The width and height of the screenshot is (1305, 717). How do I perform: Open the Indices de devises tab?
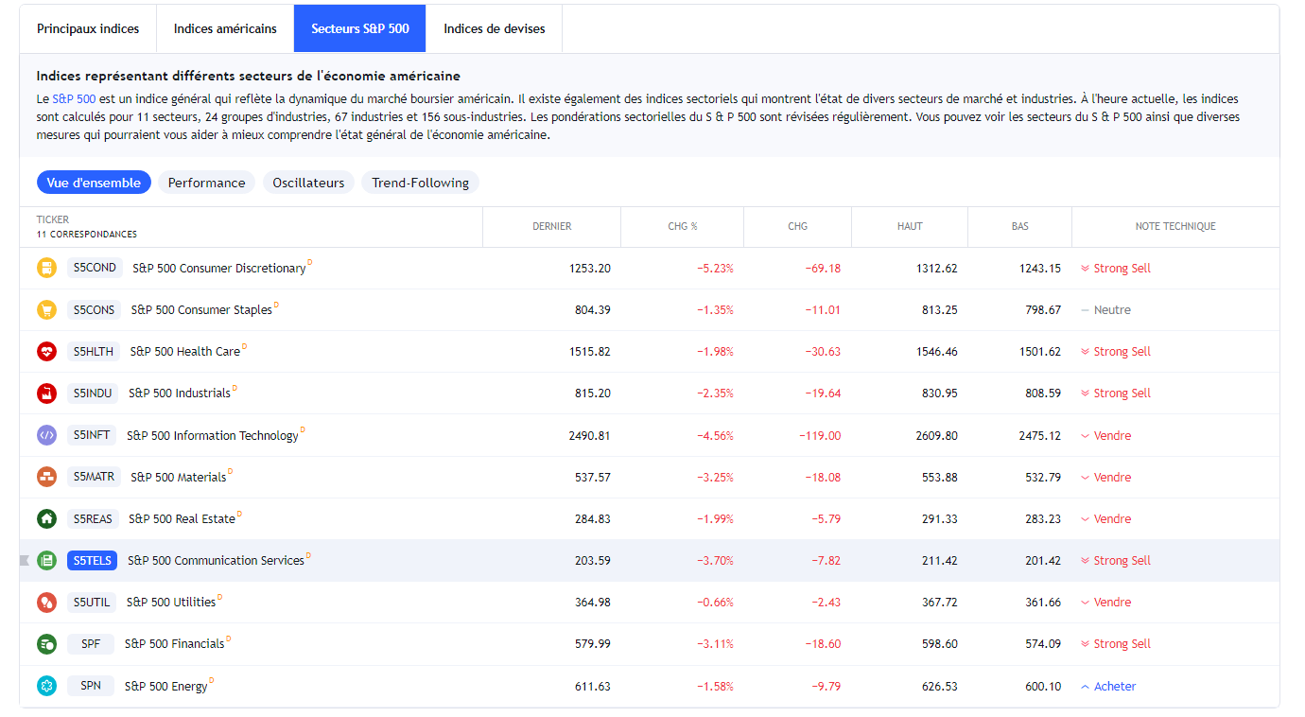[495, 29]
